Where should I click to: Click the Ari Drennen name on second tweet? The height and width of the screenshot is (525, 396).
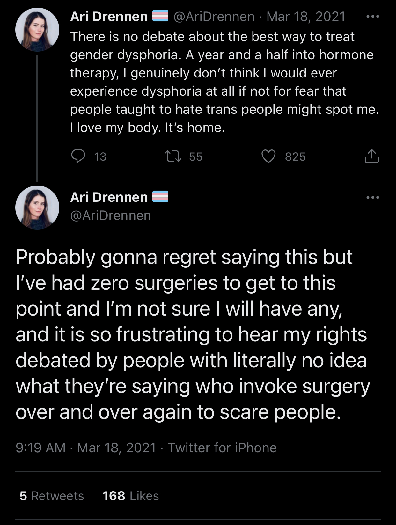coord(109,197)
